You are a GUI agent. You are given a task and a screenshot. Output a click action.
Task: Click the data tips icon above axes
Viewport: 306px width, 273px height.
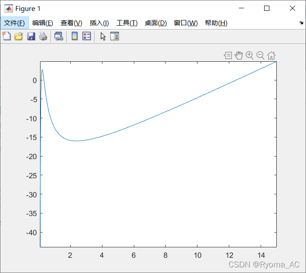point(228,56)
